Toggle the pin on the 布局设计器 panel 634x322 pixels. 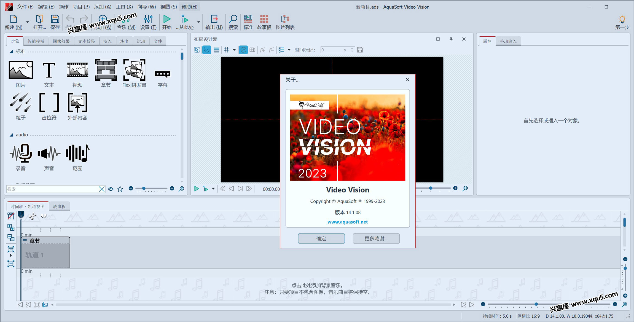(451, 39)
